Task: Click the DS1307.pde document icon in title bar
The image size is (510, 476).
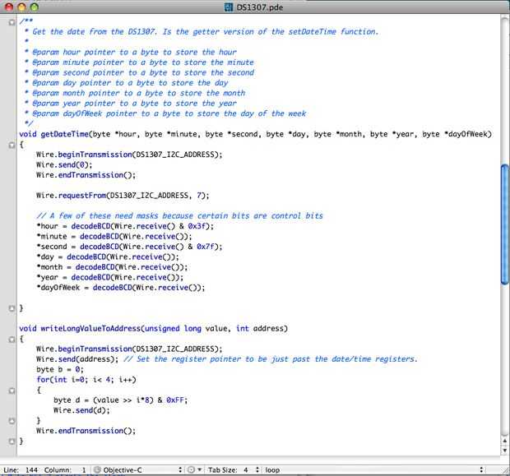Action: (x=229, y=7)
